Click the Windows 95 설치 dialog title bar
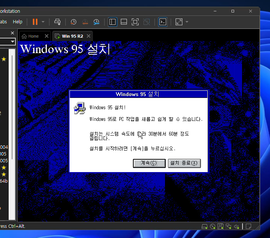The height and width of the screenshot is (238, 270). click(139, 94)
